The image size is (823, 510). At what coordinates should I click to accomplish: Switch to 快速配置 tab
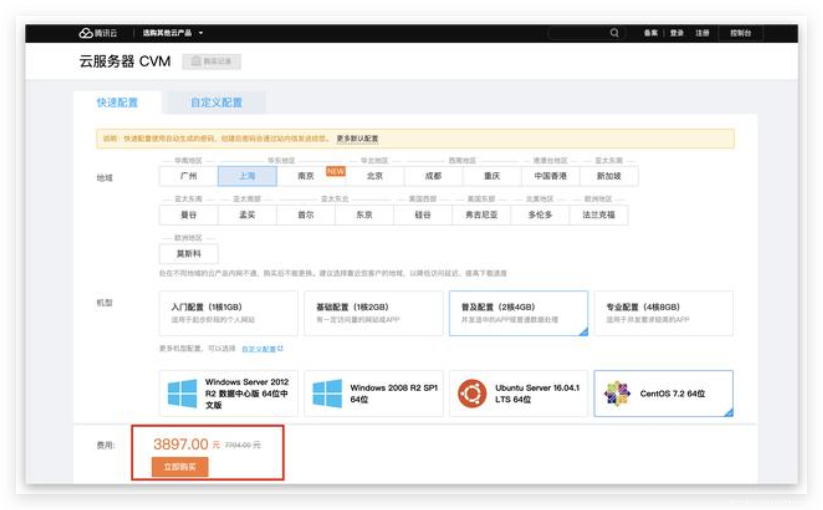(x=117, y=102)
